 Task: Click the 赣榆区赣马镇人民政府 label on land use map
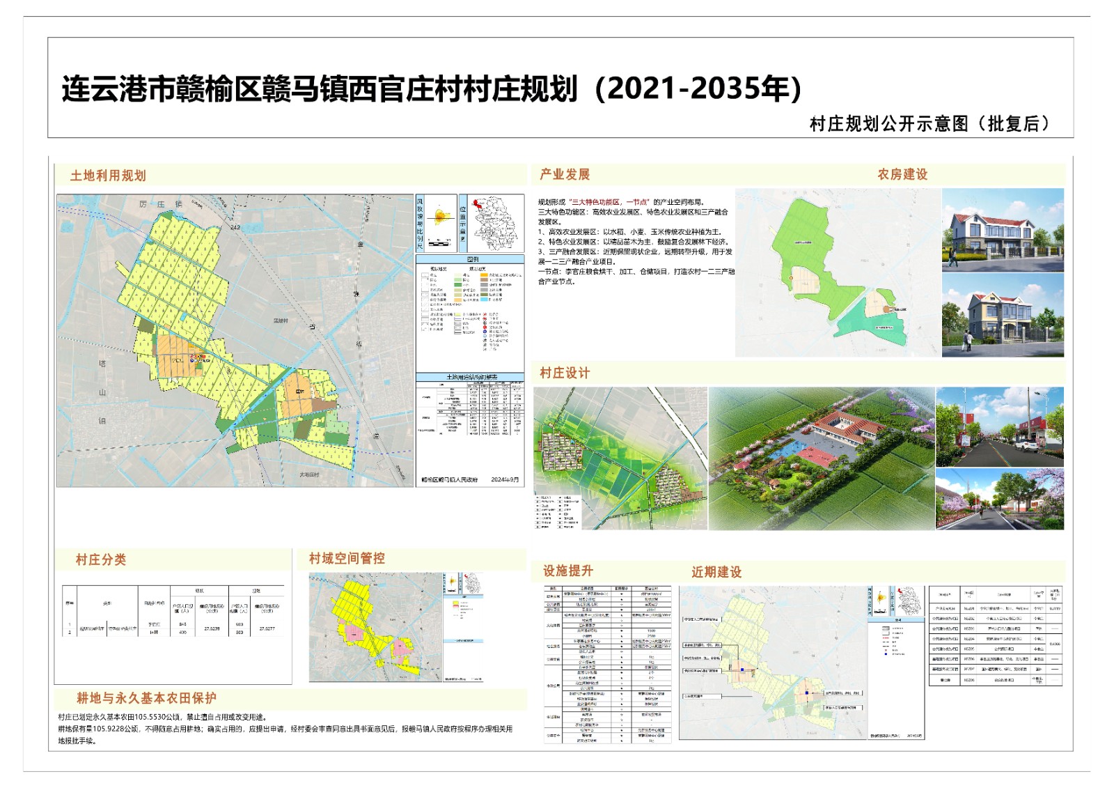coord(450,480)
